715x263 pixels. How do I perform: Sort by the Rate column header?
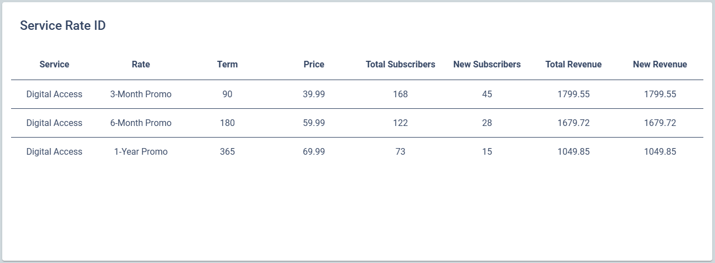(x=141, y=65)
